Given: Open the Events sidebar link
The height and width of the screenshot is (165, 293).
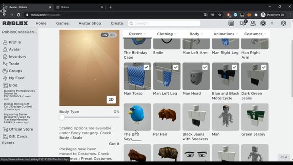Looking at the screenshot, I should [8, 143].
